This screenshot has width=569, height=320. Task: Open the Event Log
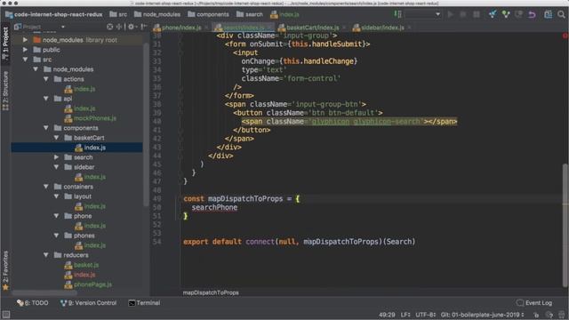coord(534,303)
